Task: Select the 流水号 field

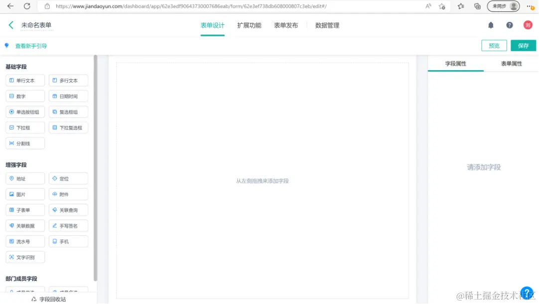Action: [x=25, y=241]
